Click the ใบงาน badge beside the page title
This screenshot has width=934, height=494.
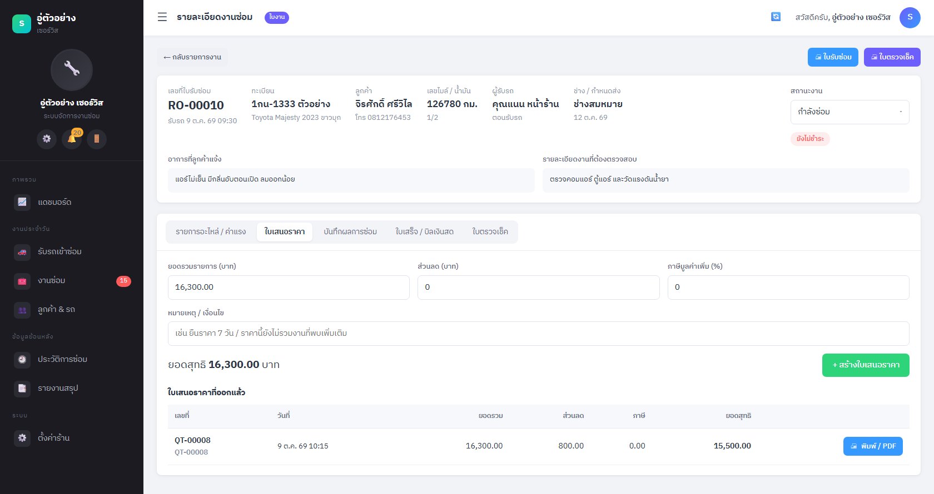(x=277, y=17)
